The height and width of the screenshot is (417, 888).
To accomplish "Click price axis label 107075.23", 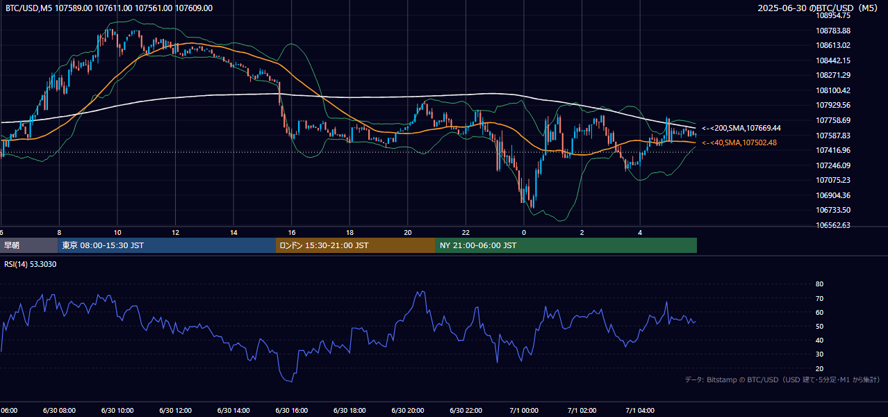I will 833,180.
